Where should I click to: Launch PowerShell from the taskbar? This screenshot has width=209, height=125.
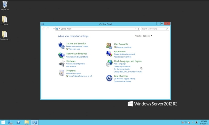point(19,122)
